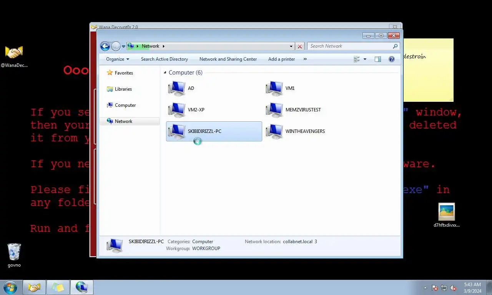Click collabnet.local network location text

(x=300, y=242)
